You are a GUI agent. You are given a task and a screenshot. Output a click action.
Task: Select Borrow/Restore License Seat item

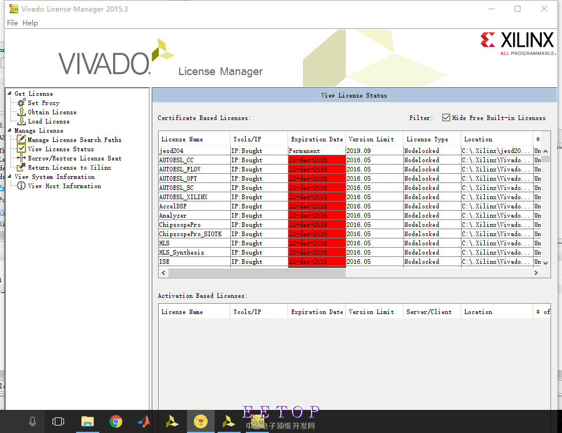pyautogui.click(x=74, y=158)
